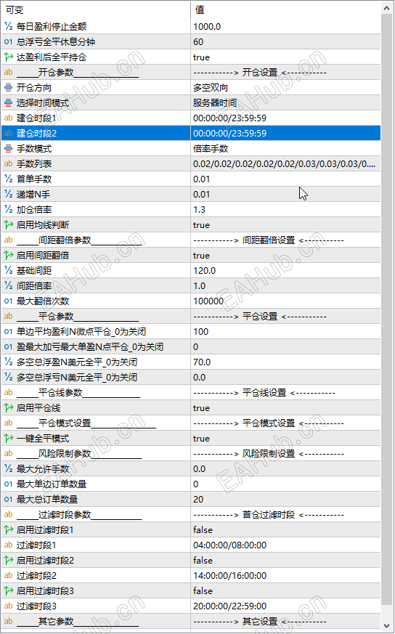This screenshot has width=395, height=634.
Task: Click the bool icon beside 启用过滤时段3
Action: click(x=8, y=590)
